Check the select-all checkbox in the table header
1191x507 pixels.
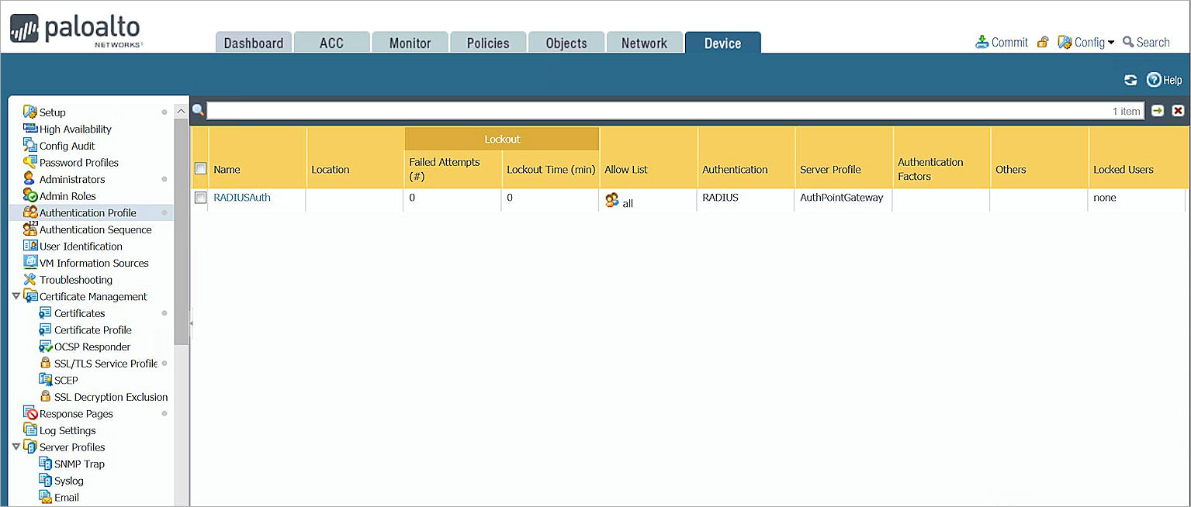(200, 167)
